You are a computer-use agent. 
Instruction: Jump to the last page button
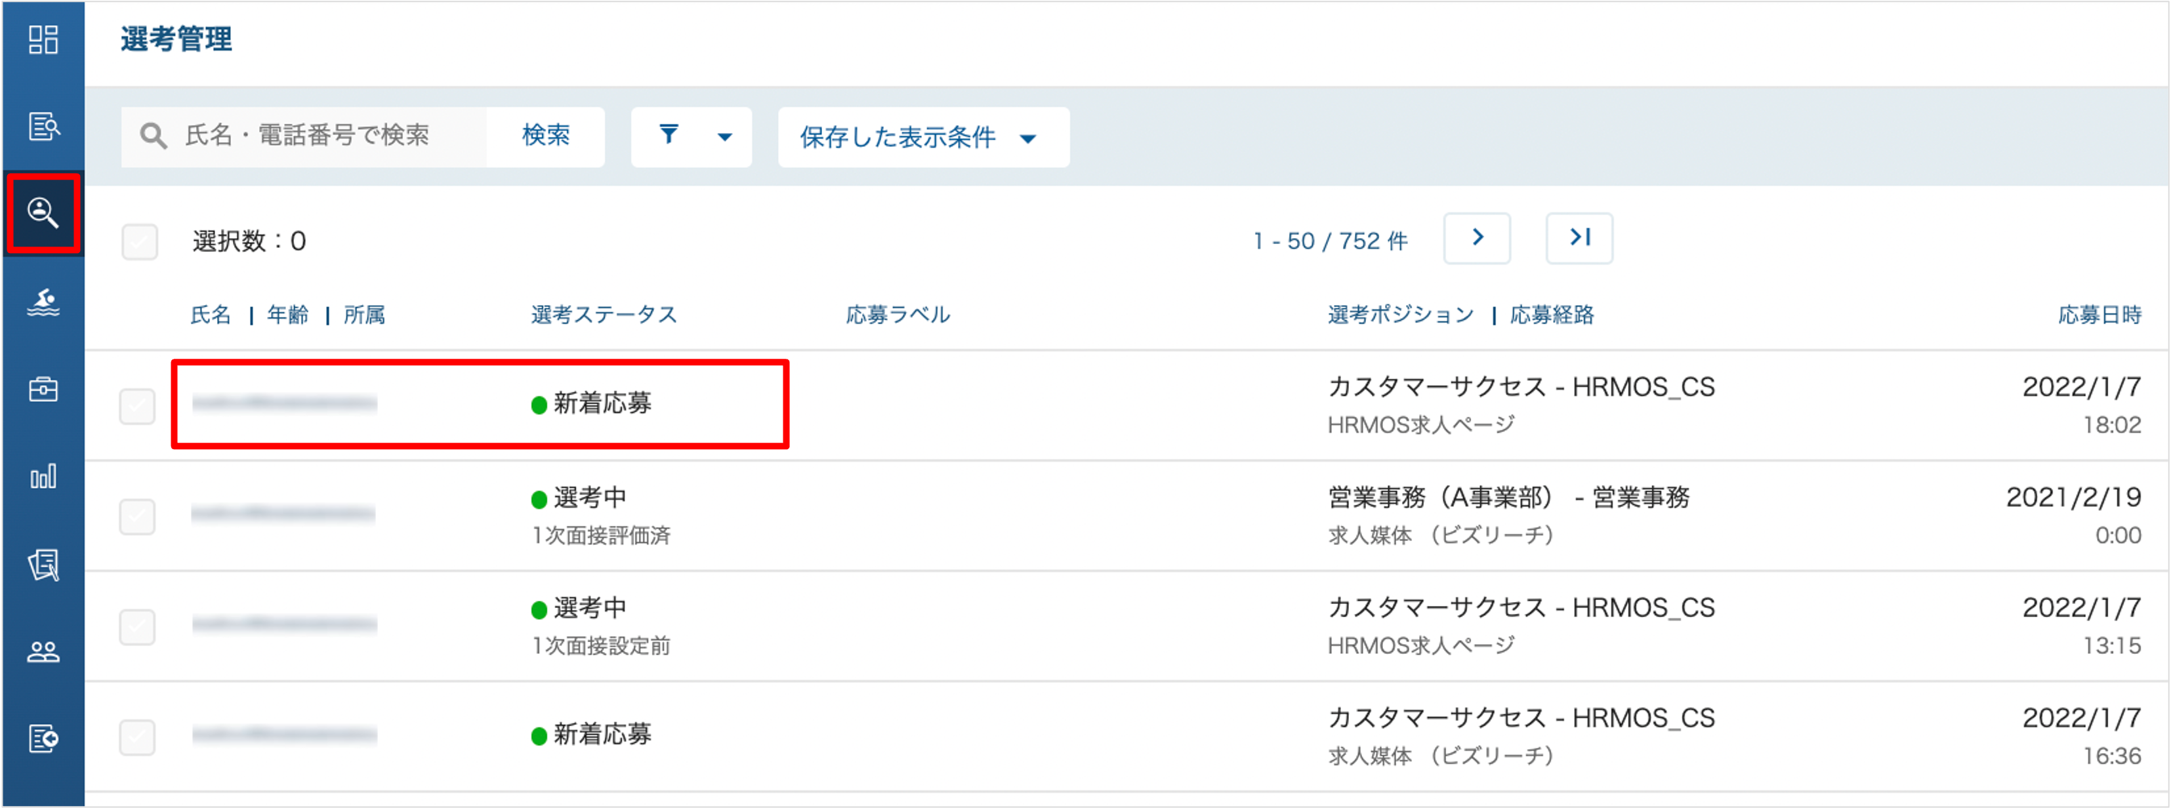pos(1579,239)
